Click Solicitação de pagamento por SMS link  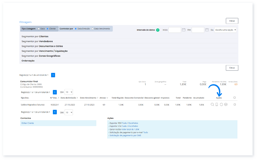pyautogui.click(x=125, y=135)
